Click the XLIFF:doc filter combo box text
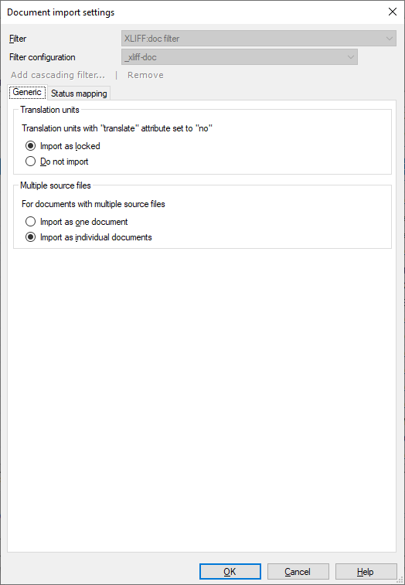The height and width of the screenshot is (585, 405). [x=152, y=39]
